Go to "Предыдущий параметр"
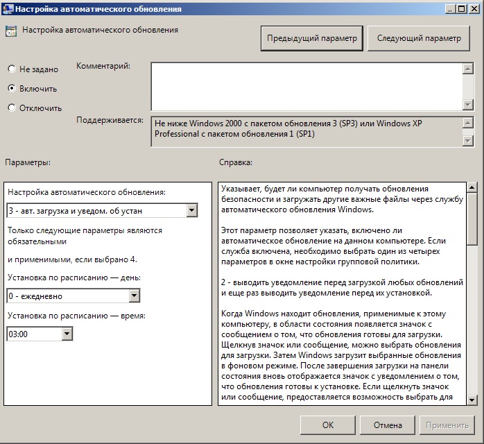This screenshot has height=444, width=484. [x=312, y=38]
